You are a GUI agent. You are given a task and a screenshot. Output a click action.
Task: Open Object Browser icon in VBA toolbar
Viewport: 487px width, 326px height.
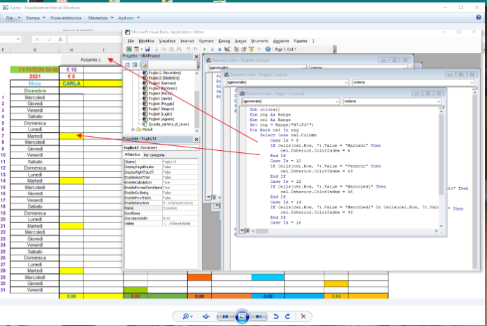click(x=251, y=49)
